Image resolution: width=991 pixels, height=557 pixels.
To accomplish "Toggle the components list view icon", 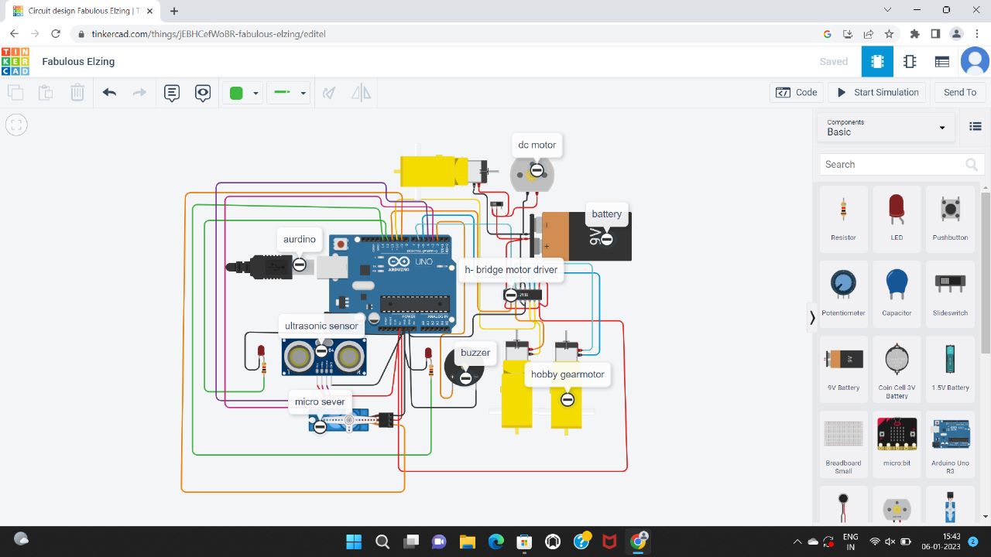I will click(x=976, y=127).
